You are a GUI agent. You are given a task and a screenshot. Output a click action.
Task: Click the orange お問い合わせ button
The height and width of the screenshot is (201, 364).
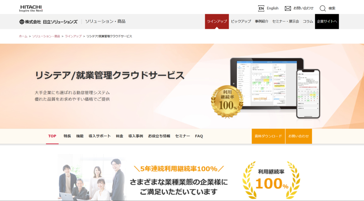[x=299, y=136]
